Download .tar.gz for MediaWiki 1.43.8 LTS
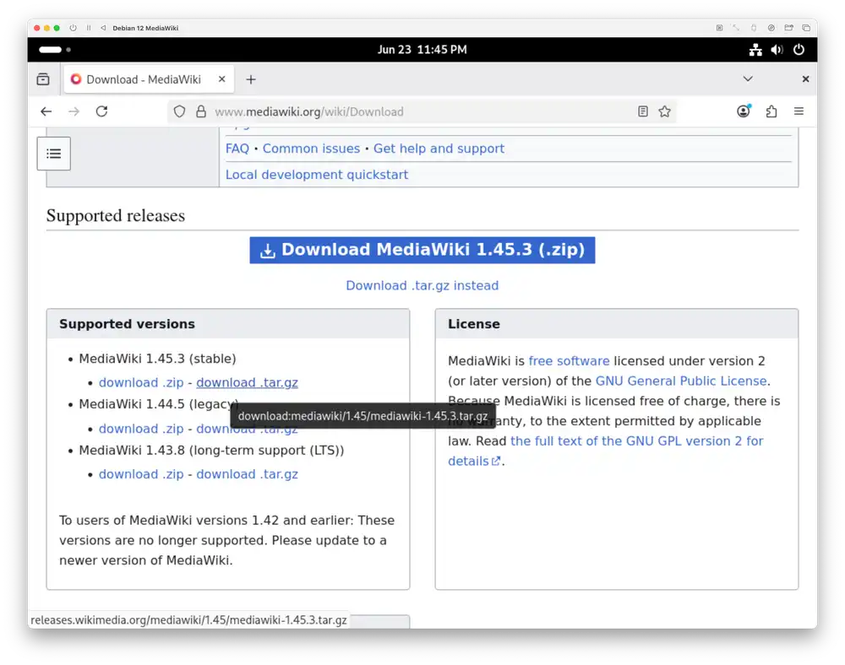This screenshot has height=665, width=845. [247, 474]
